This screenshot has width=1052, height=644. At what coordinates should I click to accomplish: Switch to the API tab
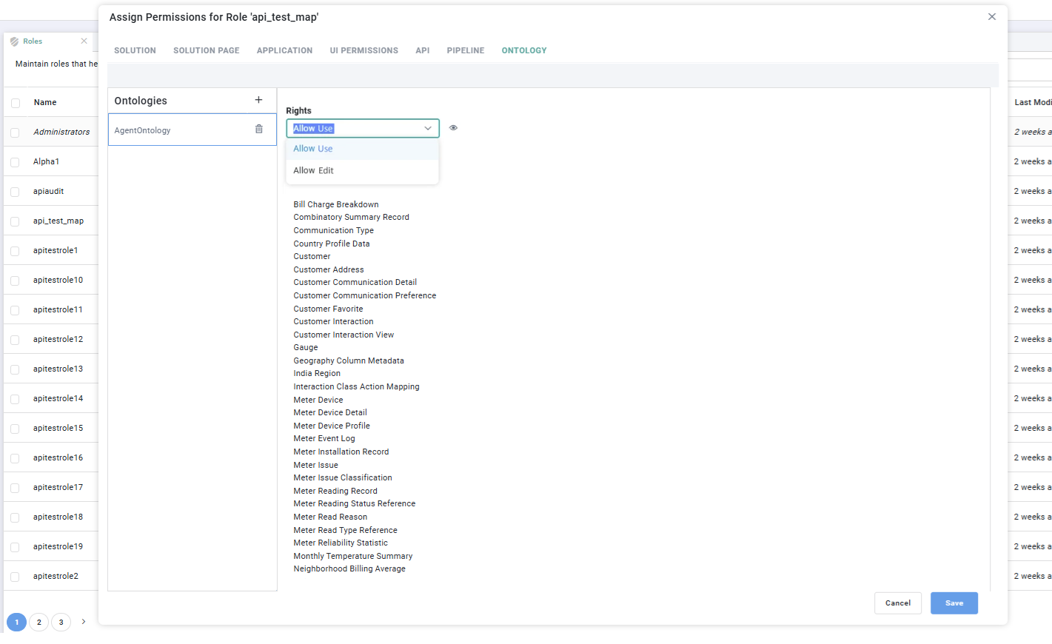pos(423,50)
